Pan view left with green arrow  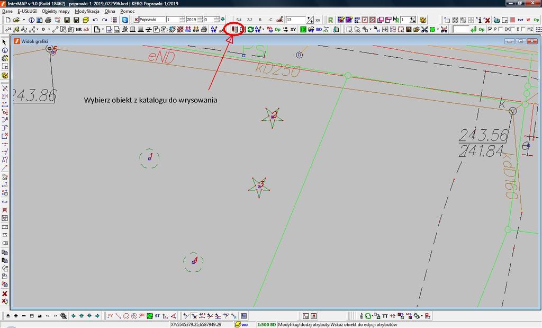73,316
